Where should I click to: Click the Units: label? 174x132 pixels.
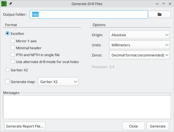coord(97,45)
